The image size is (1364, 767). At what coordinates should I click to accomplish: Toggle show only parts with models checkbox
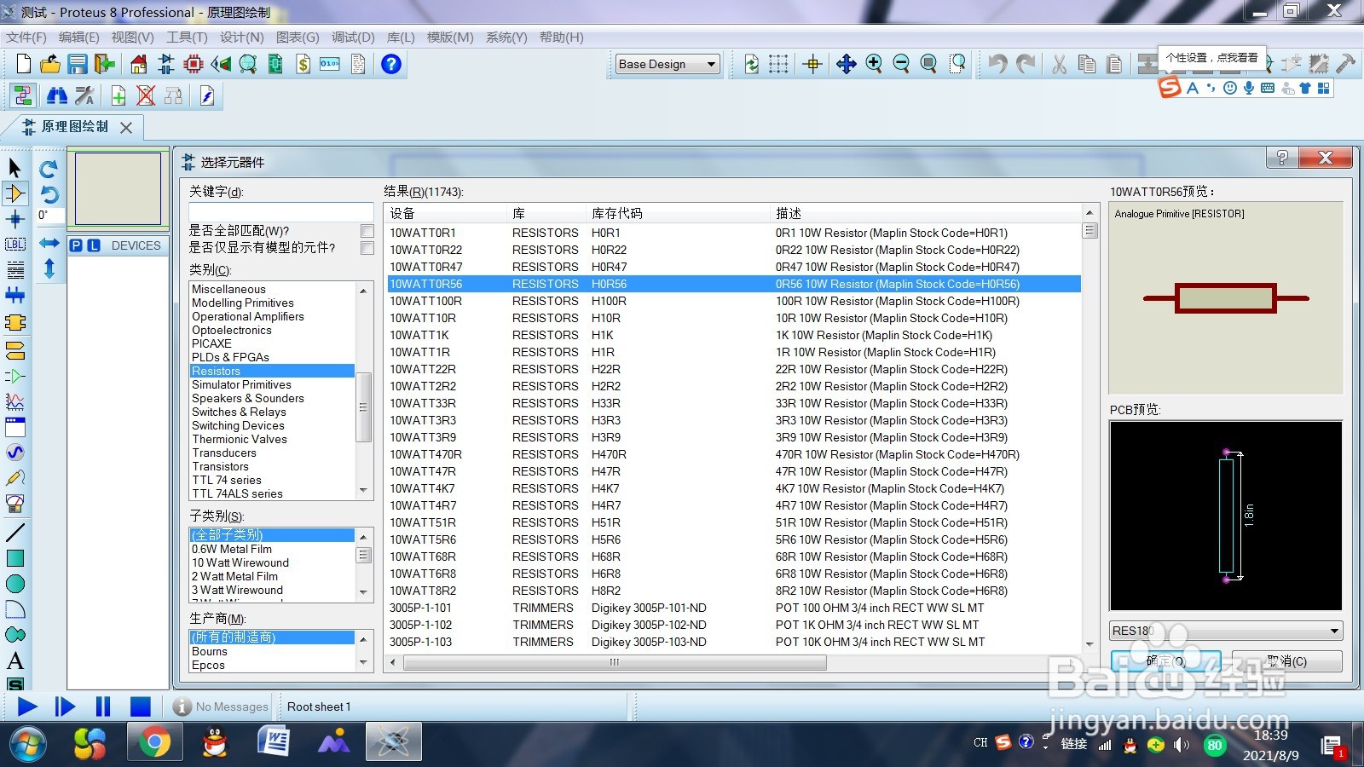point(367,248)
